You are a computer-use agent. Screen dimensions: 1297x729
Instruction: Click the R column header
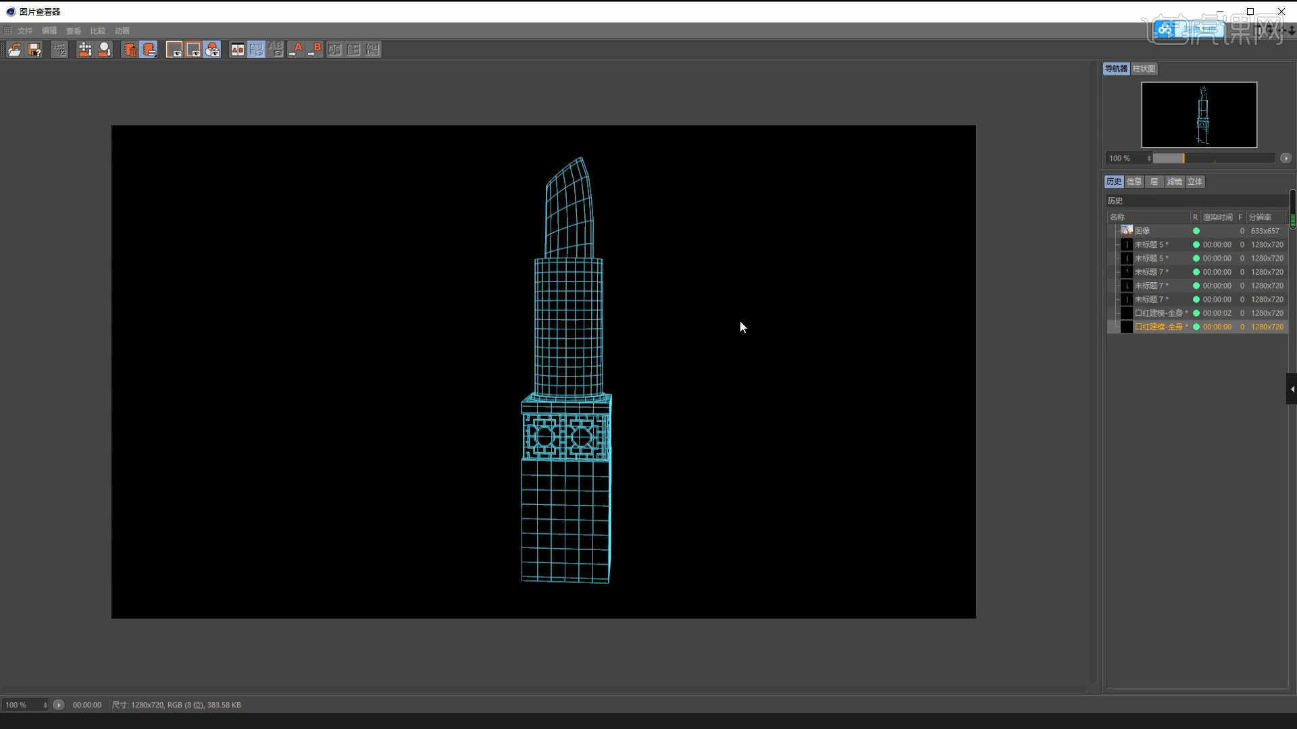pyautogui.click(x=1195, y=217)
